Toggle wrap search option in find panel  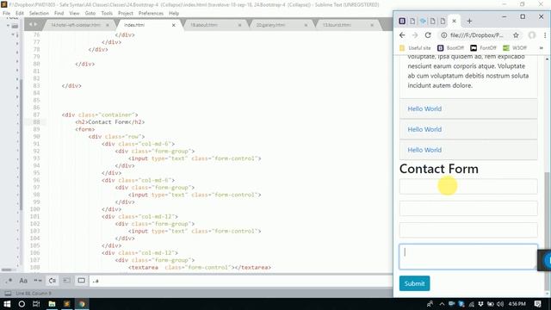(x=52, y=281)
